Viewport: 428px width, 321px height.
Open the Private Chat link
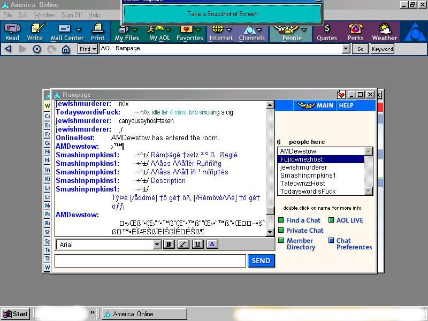pos(304,231)
